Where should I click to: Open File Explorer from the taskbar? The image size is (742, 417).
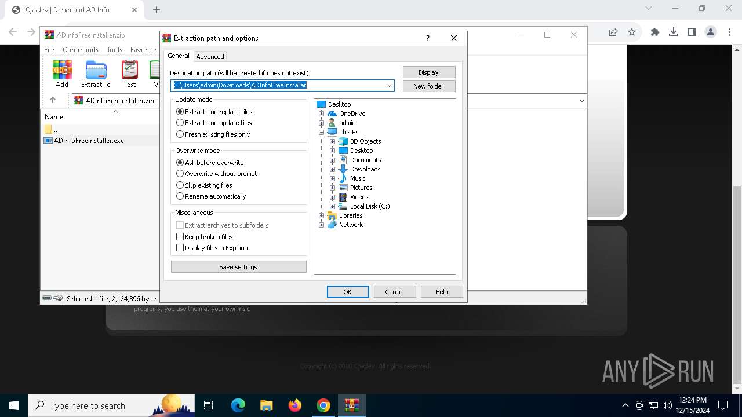pos(267,405)
